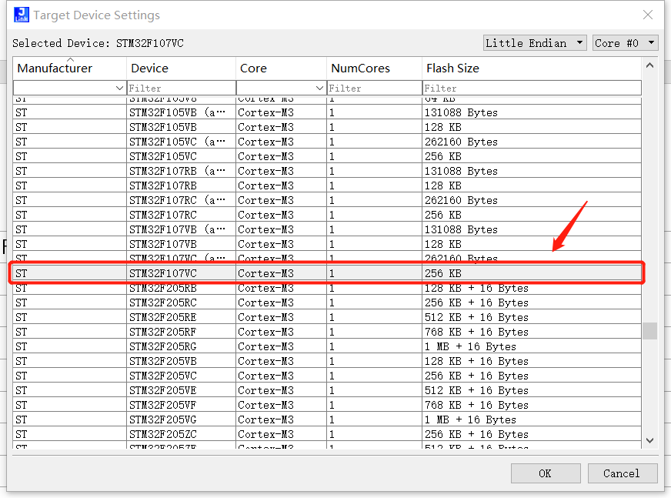This screenshot has width=671, height=498.
Task: Click the vertical scrollbar thumb
Action: (649, 330)
